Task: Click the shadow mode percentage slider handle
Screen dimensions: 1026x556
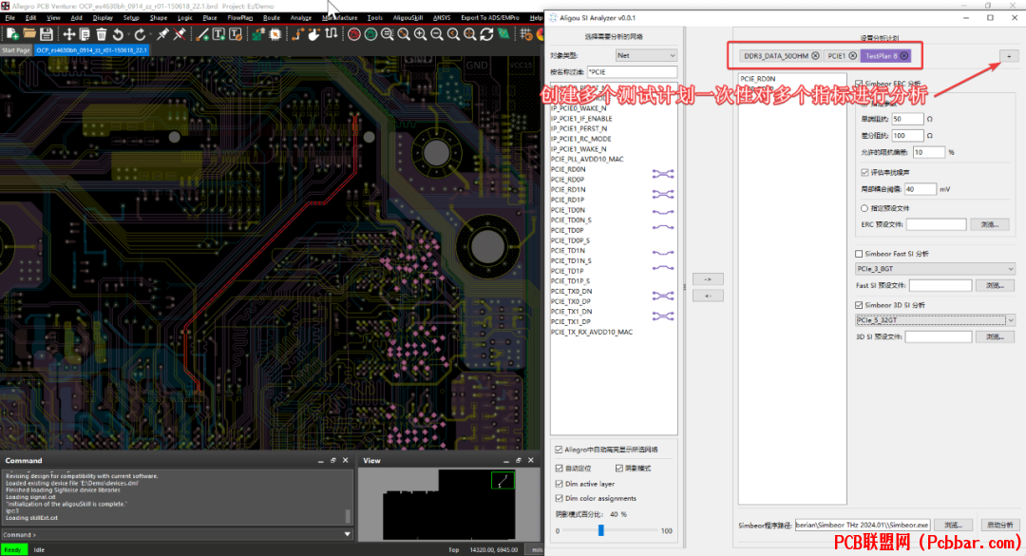Action: click(x=601, y=530)
